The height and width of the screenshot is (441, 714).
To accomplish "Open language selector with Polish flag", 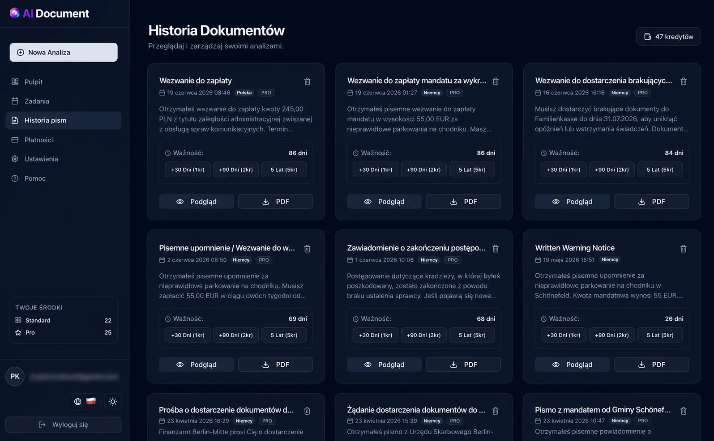I will tap(85, 401).
